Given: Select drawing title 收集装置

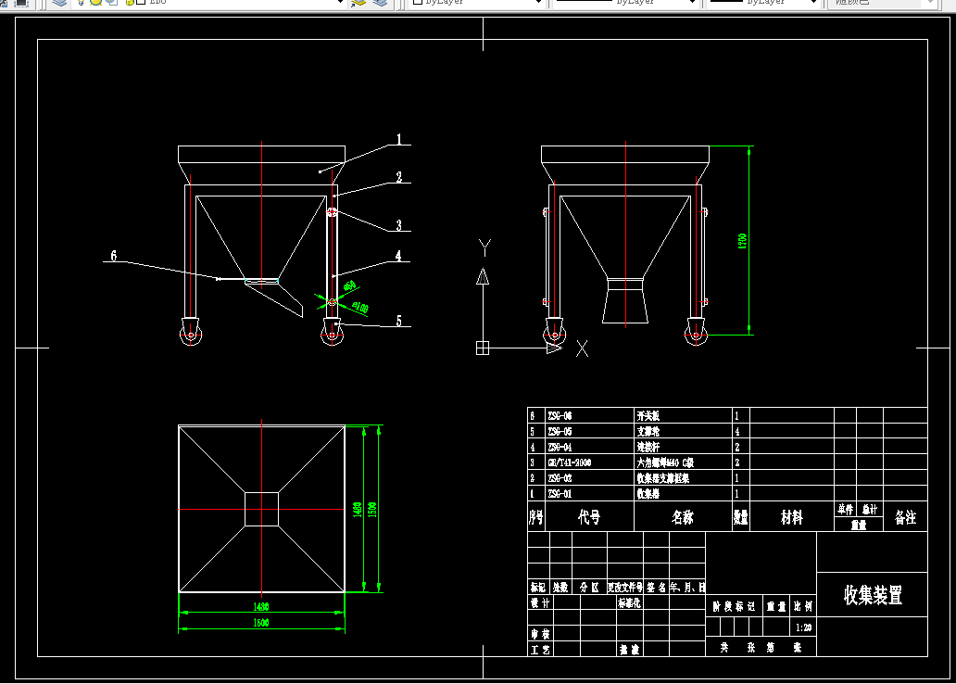Looking at the screenshot, I should (873, 595).
